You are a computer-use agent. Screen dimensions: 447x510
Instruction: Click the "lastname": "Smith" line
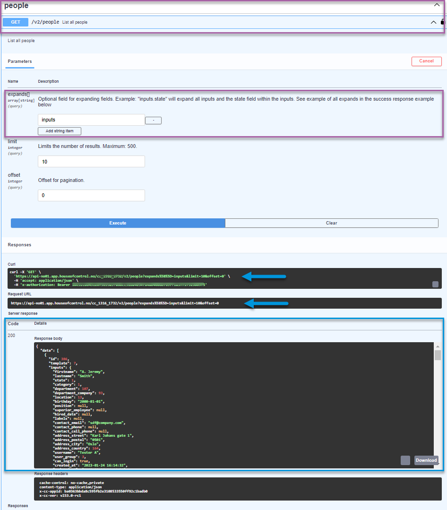coord(73,376)
